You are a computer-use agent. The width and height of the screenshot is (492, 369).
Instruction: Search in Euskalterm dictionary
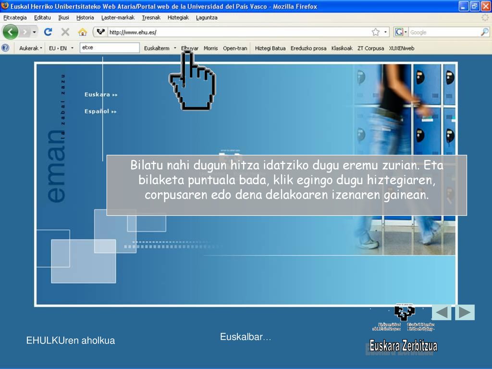click(x=157, y=48)
